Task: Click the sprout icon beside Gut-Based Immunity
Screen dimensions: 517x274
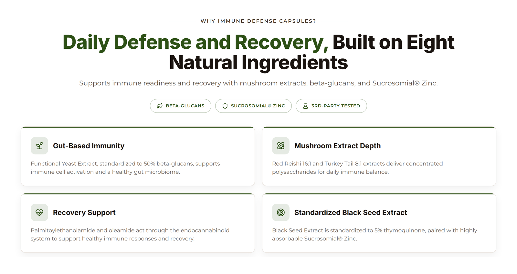Action: [x=39, y=146]
